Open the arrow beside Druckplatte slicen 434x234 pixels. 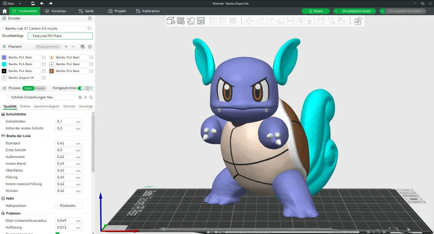click(x=336, y=11)
